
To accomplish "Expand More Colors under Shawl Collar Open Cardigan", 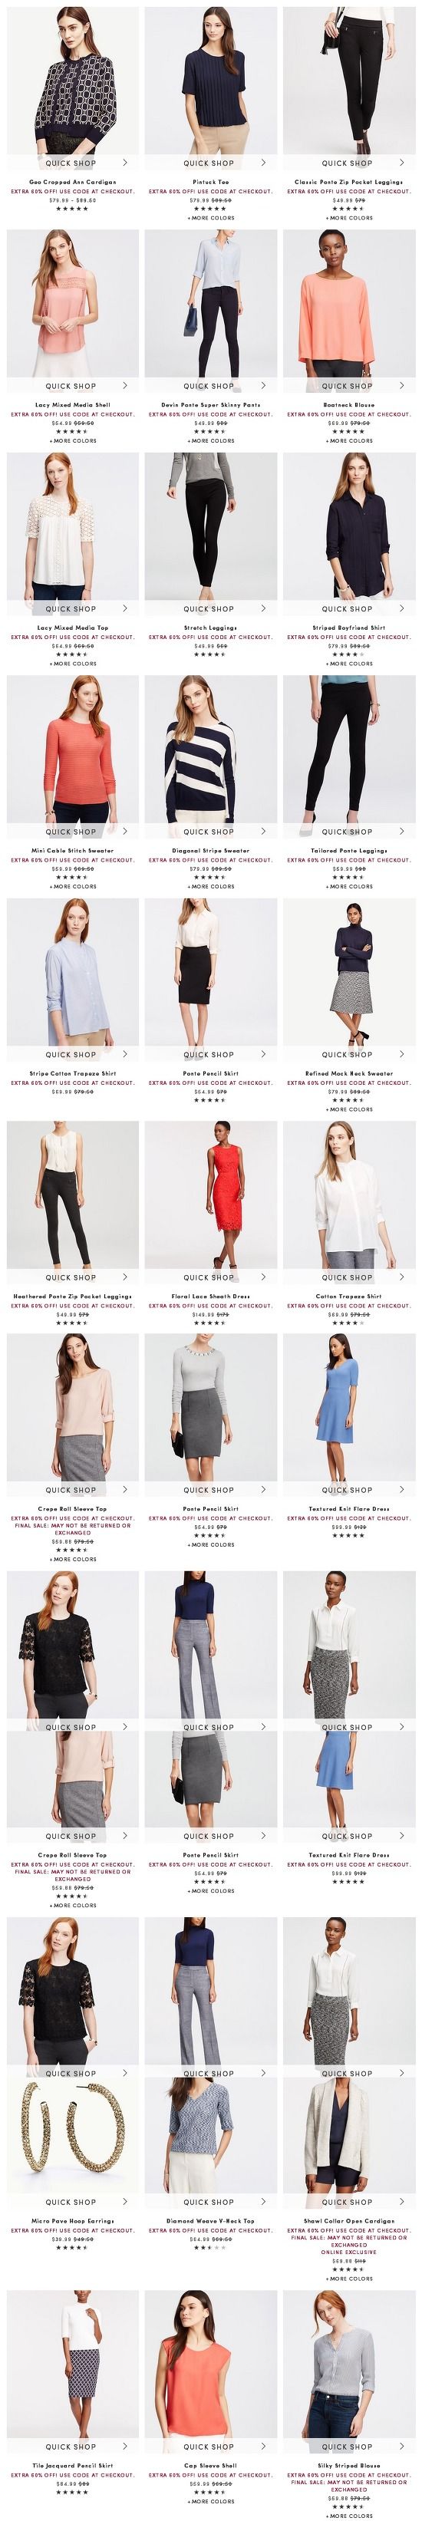I will click(348, 2279).
